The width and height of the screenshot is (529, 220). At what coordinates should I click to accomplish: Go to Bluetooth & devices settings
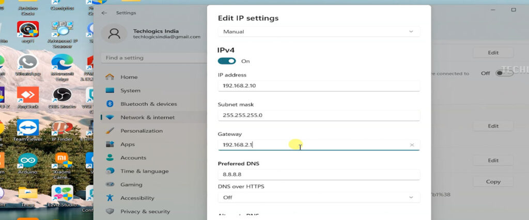[x=148, y=104]
